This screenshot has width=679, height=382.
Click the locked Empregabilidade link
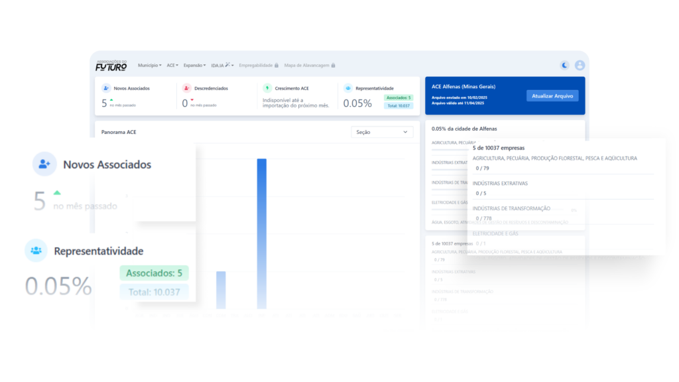coord(259,66)
